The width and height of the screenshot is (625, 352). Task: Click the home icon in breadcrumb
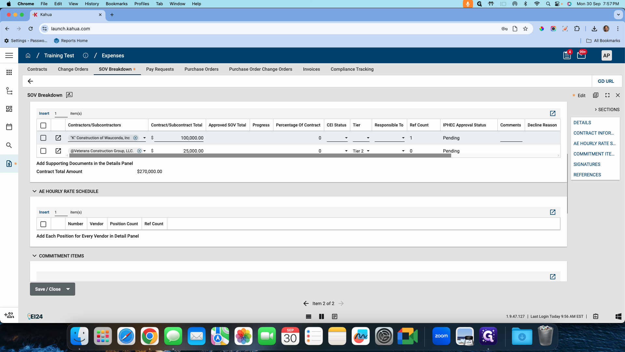tap(28, 56)
